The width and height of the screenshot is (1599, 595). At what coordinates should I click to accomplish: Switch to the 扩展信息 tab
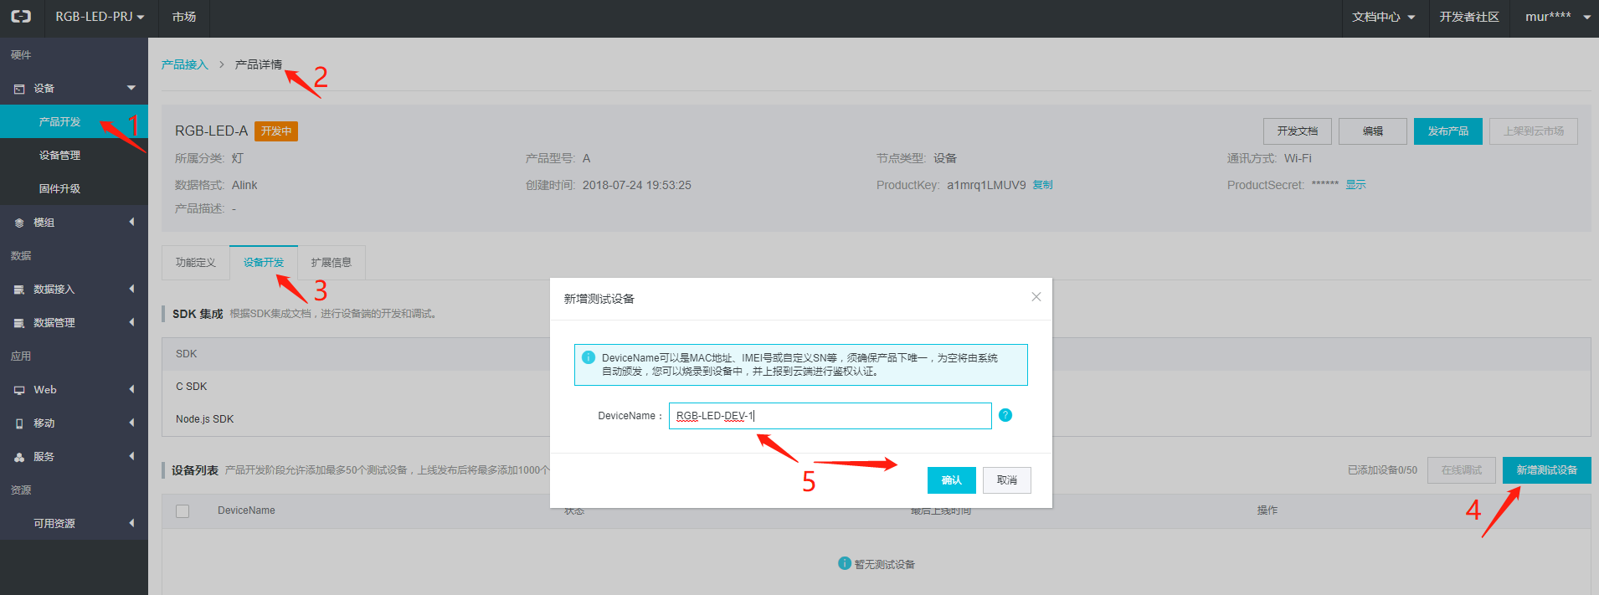[x=331, y=263]
